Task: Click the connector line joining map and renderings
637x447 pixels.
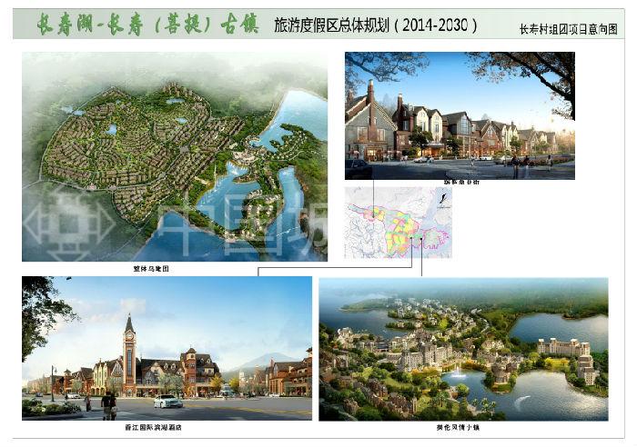Action: (337, 268)
